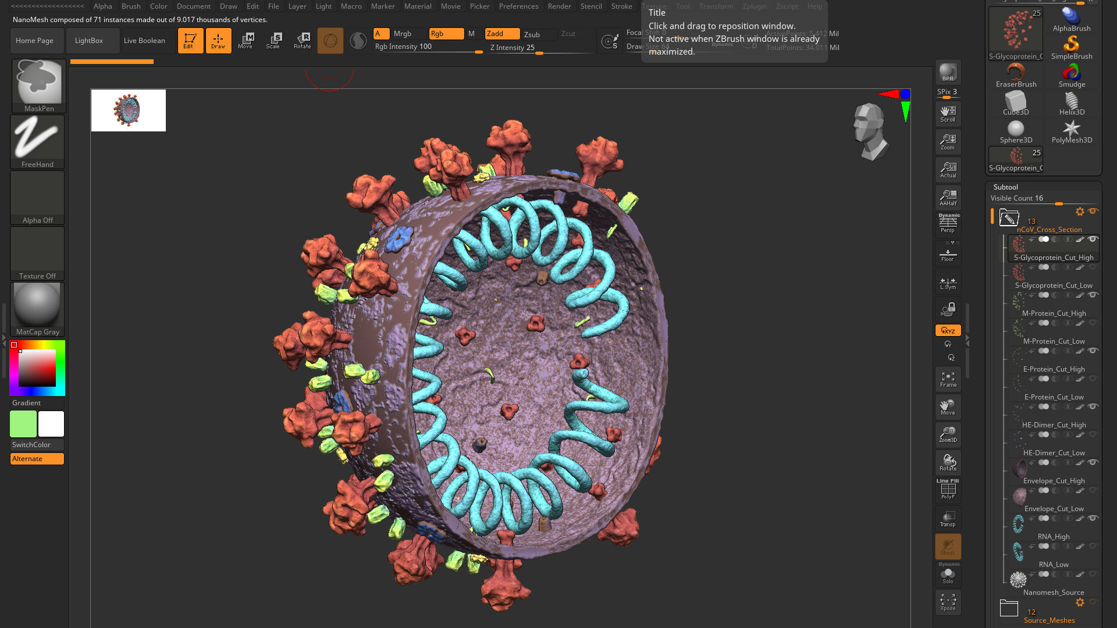Click the AAHalf view icon
This screenshot has width=1117, height=628.
point(948,197)
